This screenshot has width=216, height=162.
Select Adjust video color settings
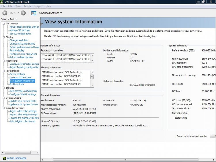(x=23, y=111)
